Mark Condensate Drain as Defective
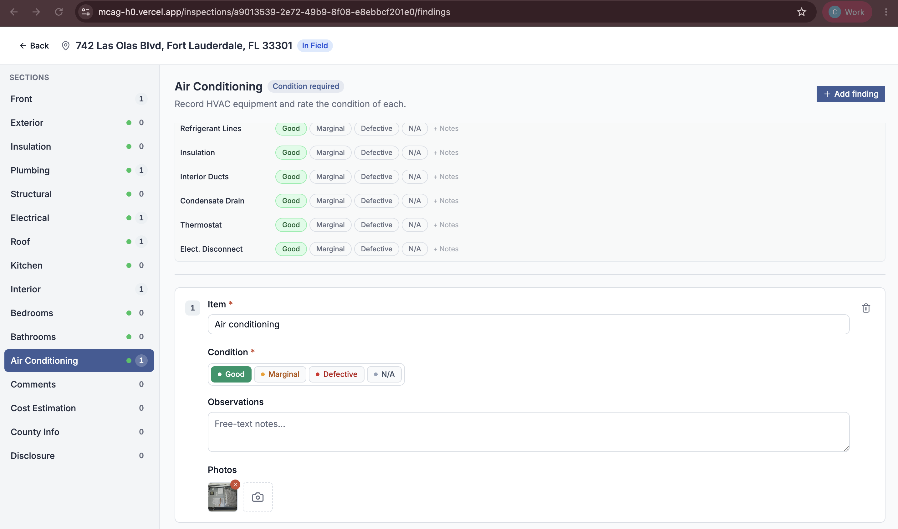898x529 pixels. 376,201
